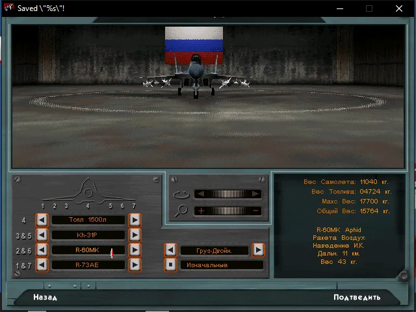The height and width of the screenshot is (312, 416).
Task: Click the MiG-29 aircraft in hangar view
Action: coord(196,77)
